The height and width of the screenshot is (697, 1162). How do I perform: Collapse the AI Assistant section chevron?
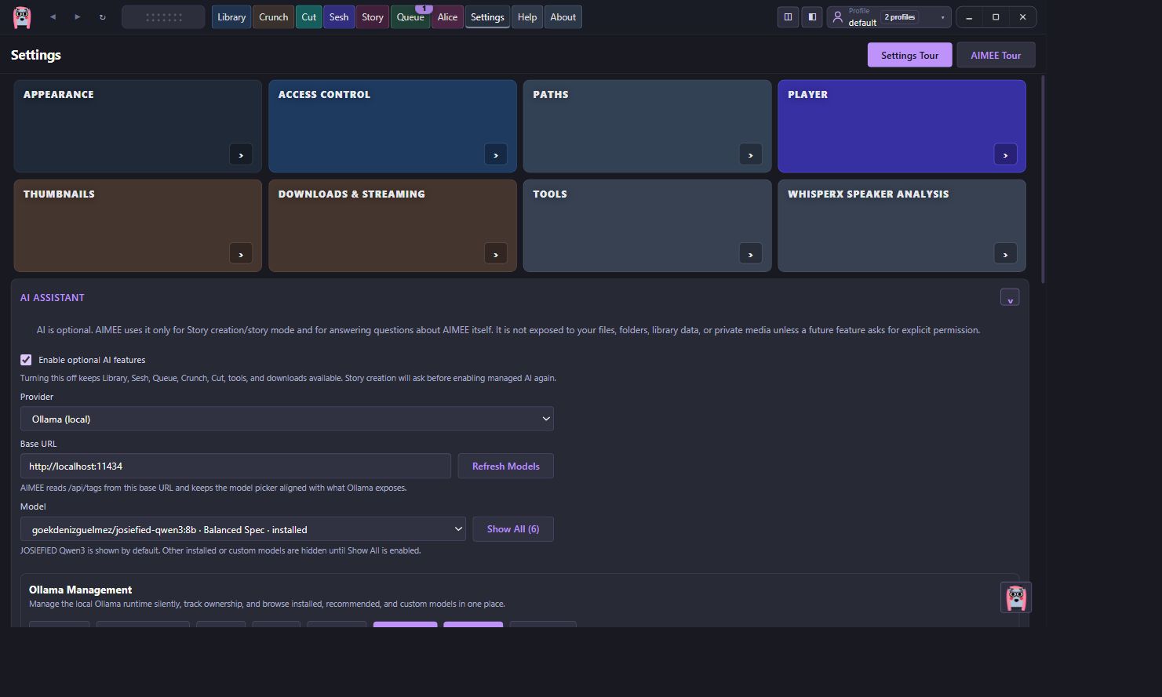point(1010,298)
